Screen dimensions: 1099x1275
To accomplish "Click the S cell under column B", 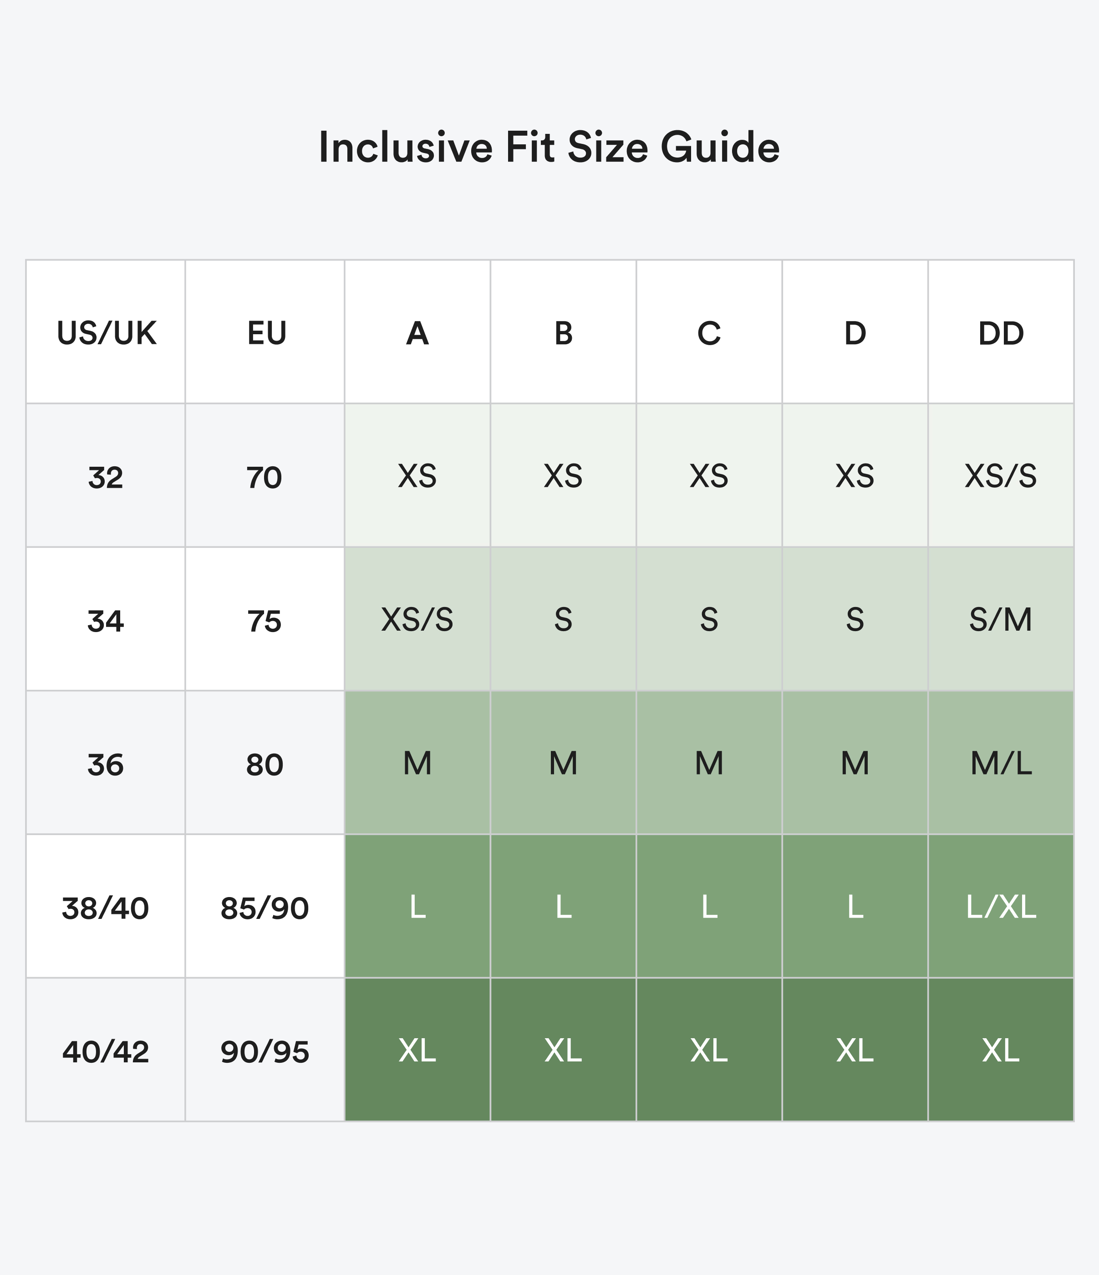I will (564, 619).
